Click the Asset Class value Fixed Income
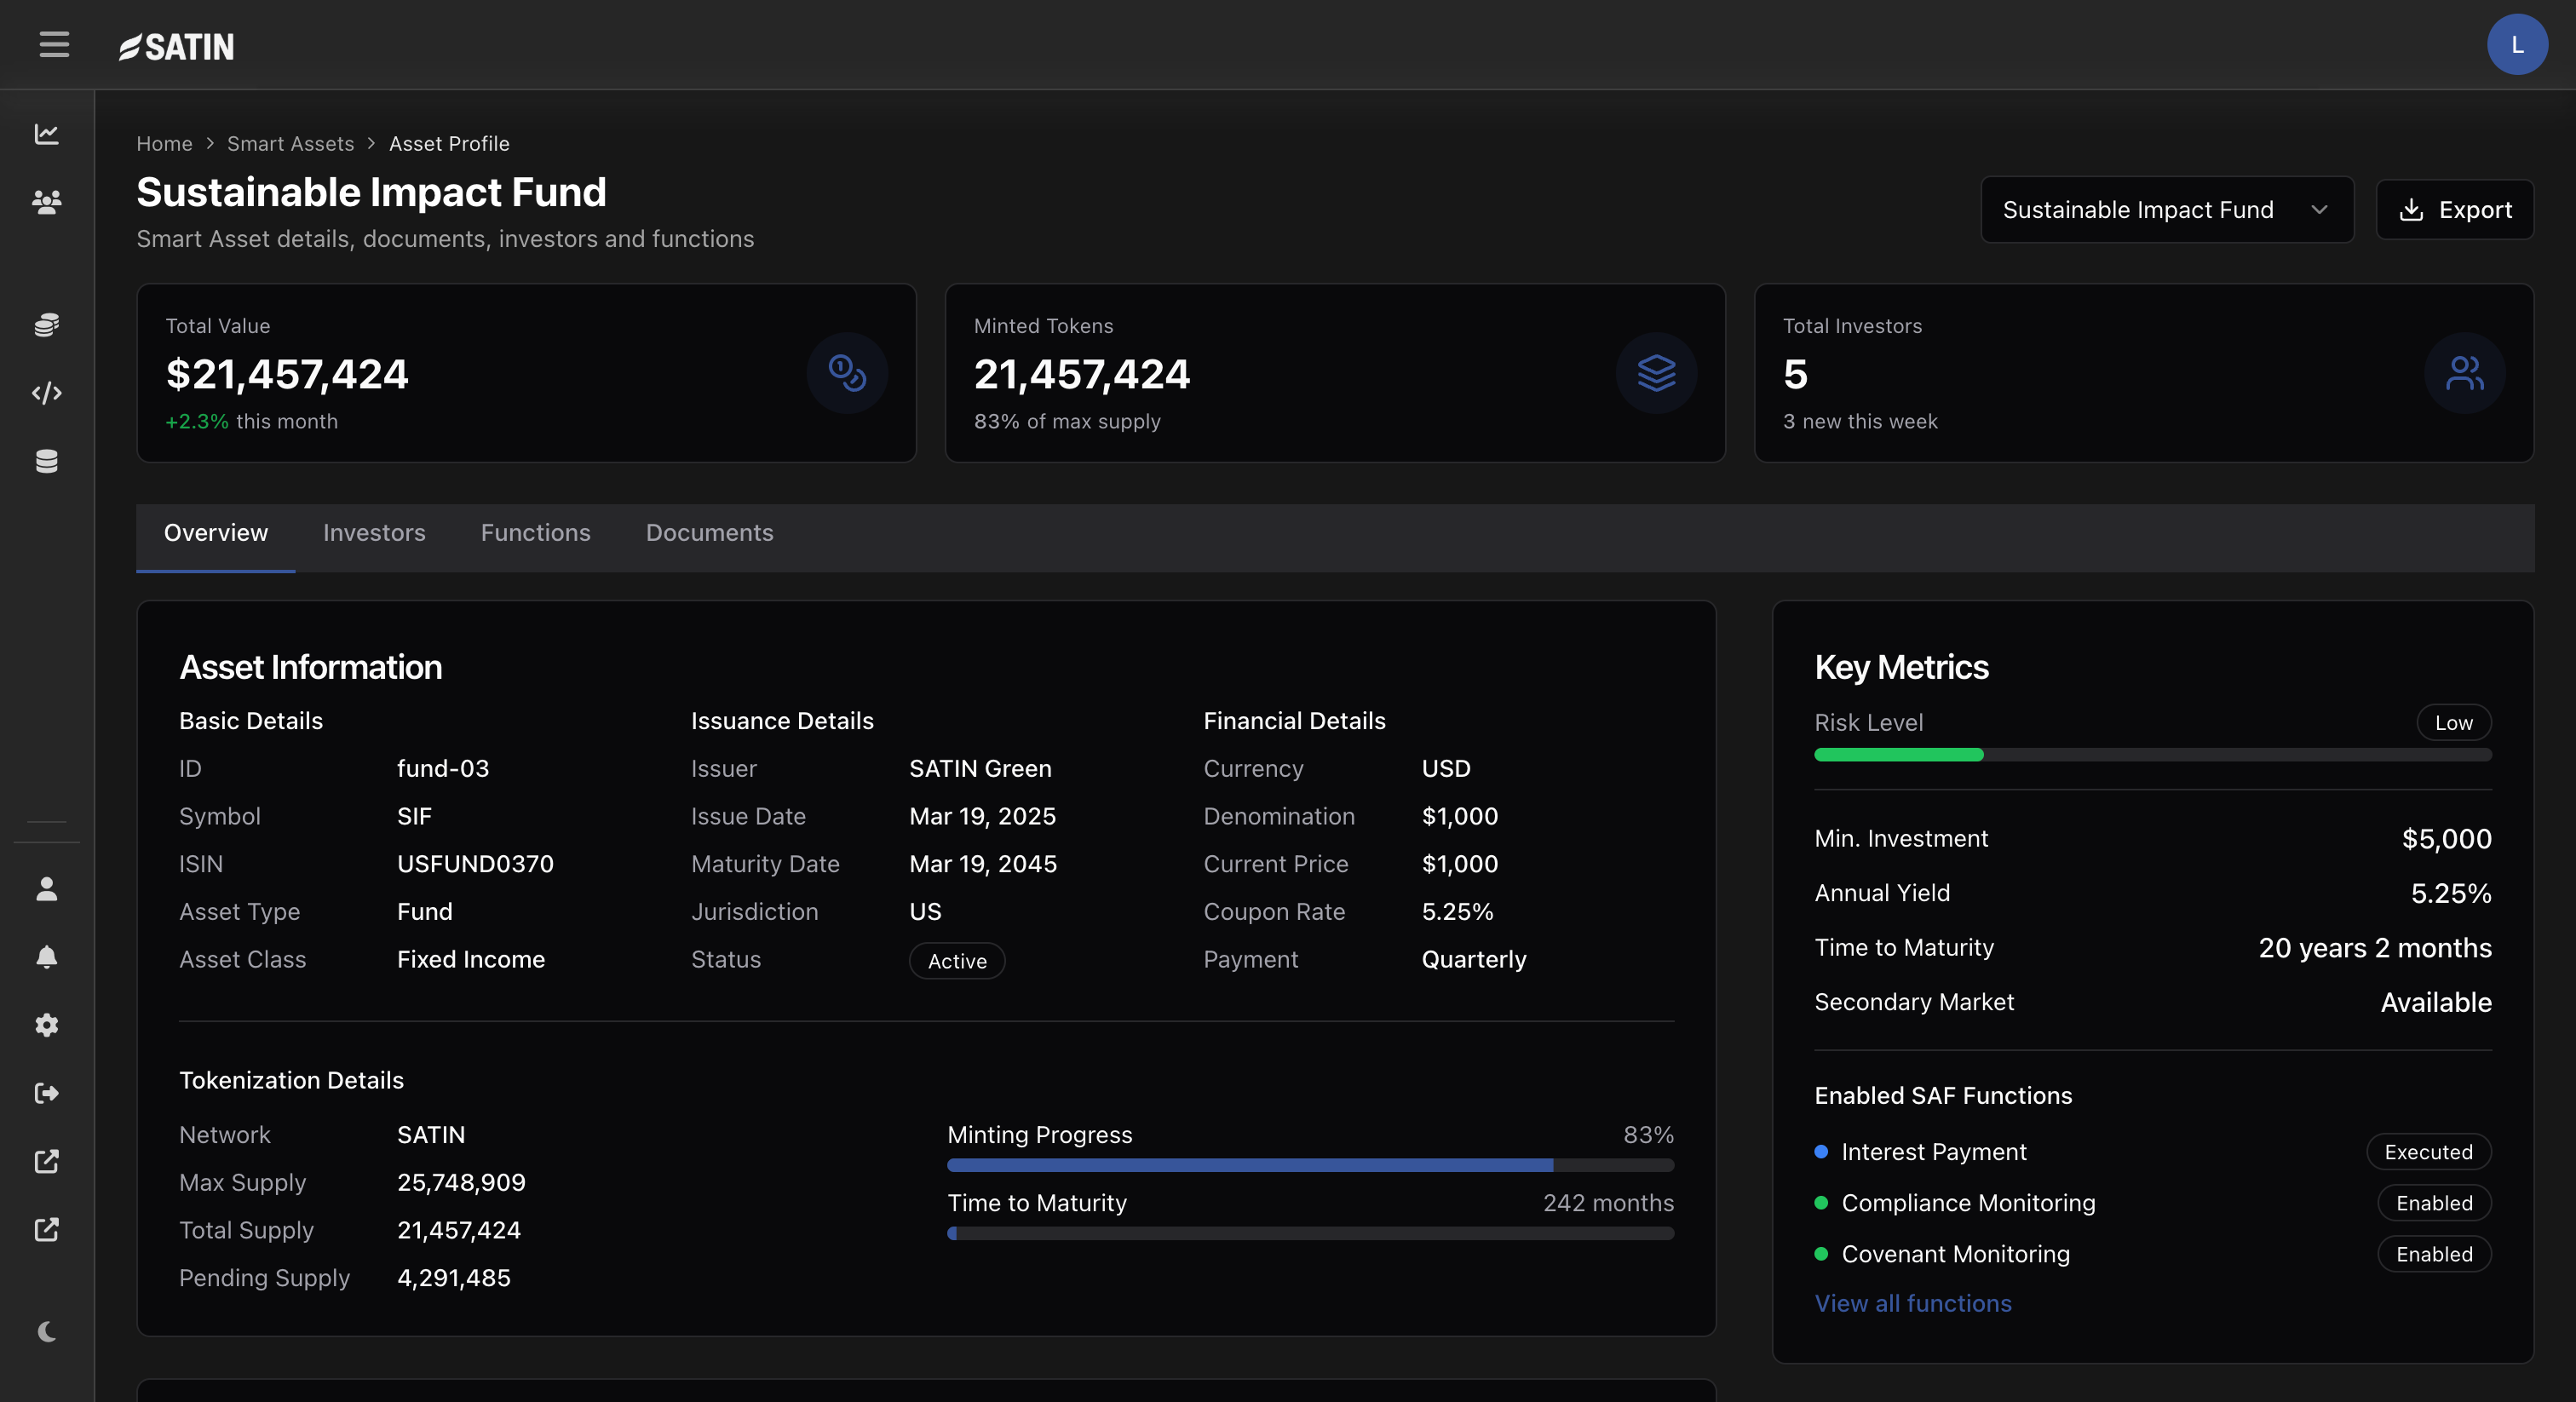The width and height of the screenshot is (2576, 1402). coord(471,960)
